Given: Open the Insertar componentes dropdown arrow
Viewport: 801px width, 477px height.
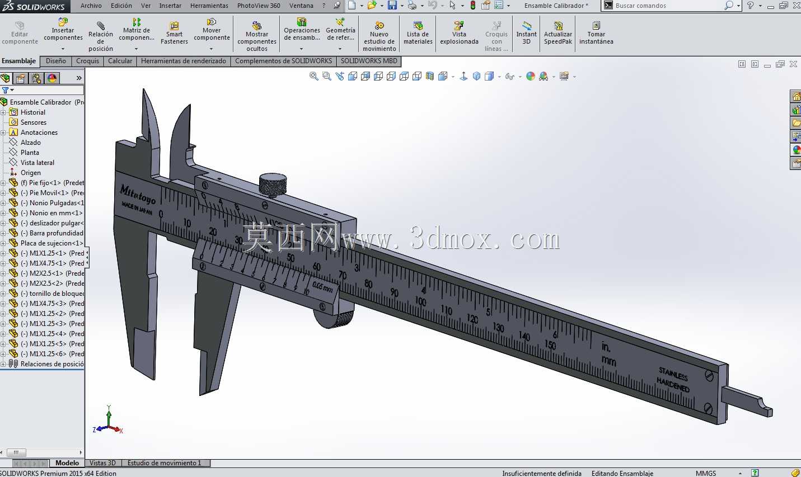Looking at the screenshot, I should pyautogui.click(x=63, y=49).
